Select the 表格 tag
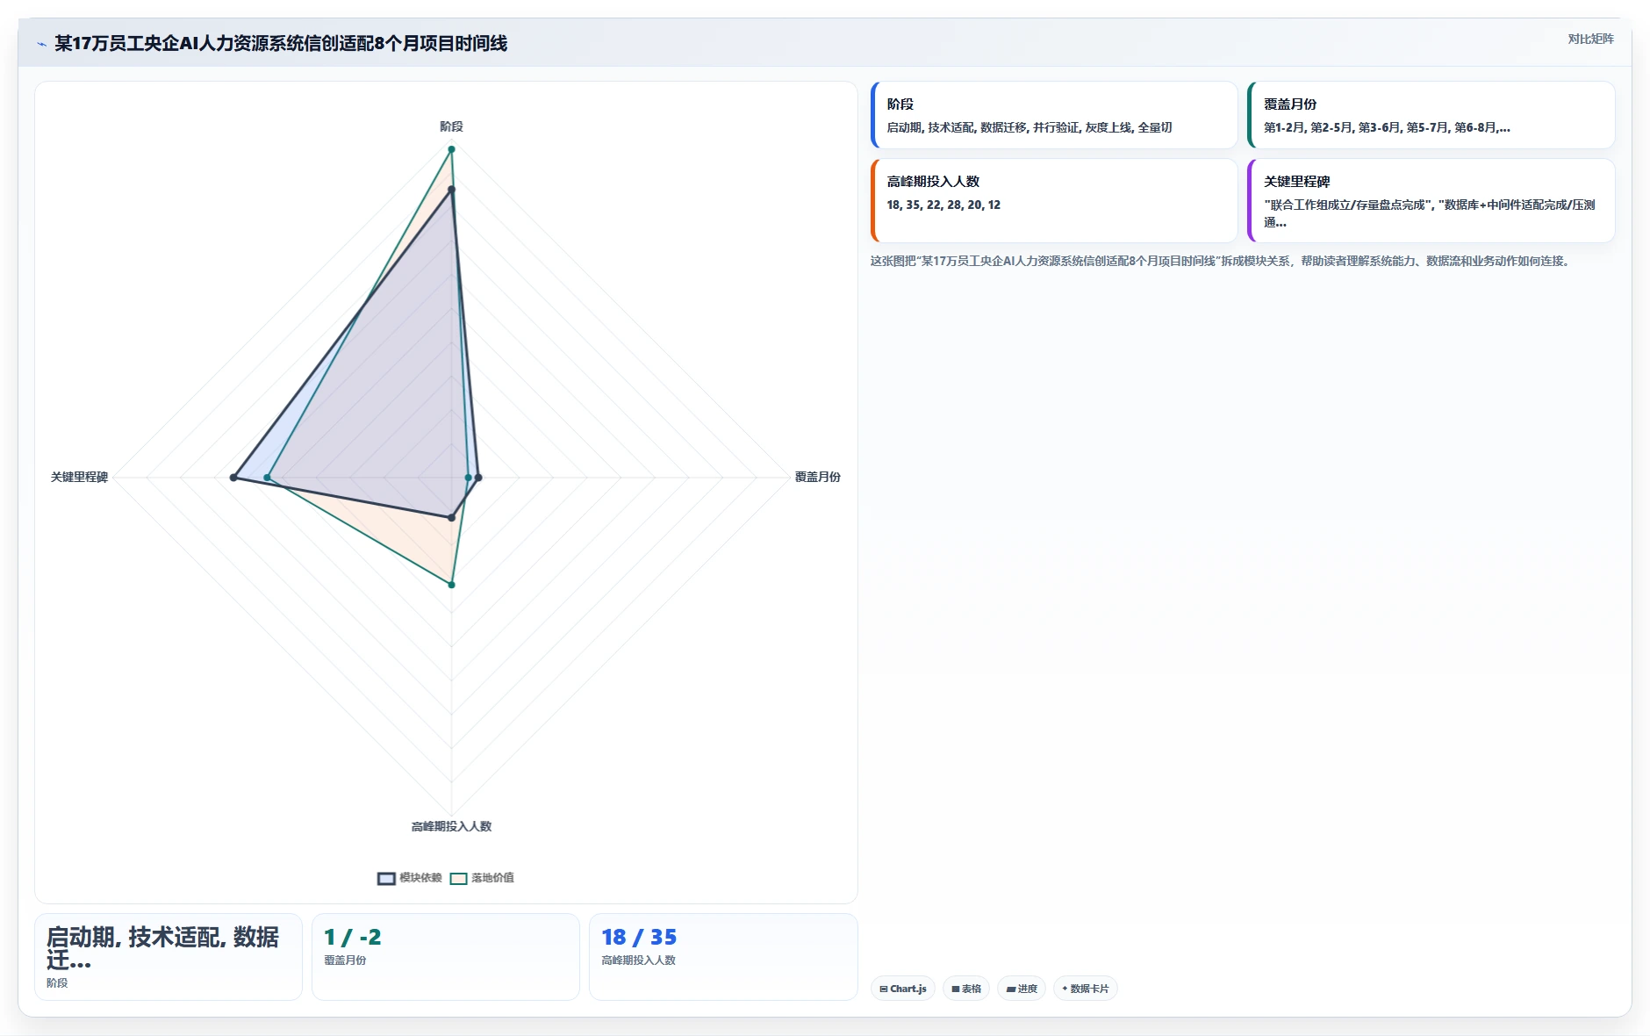1650x1036 pixels. (x=966, y=989)
